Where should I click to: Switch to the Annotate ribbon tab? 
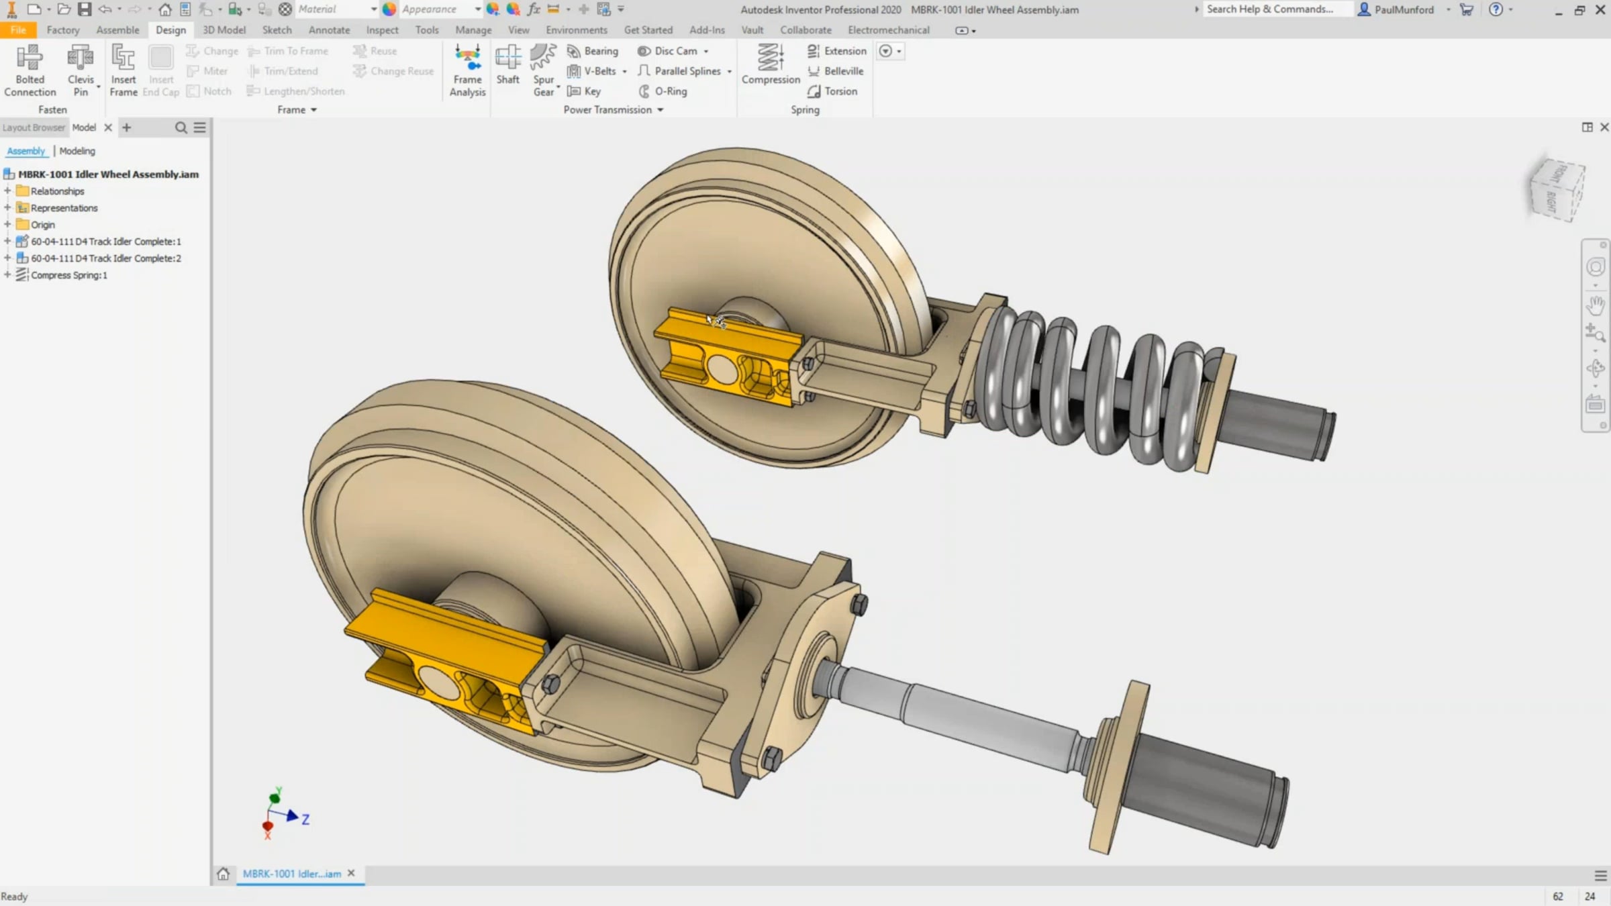click(x=329, y=30)
